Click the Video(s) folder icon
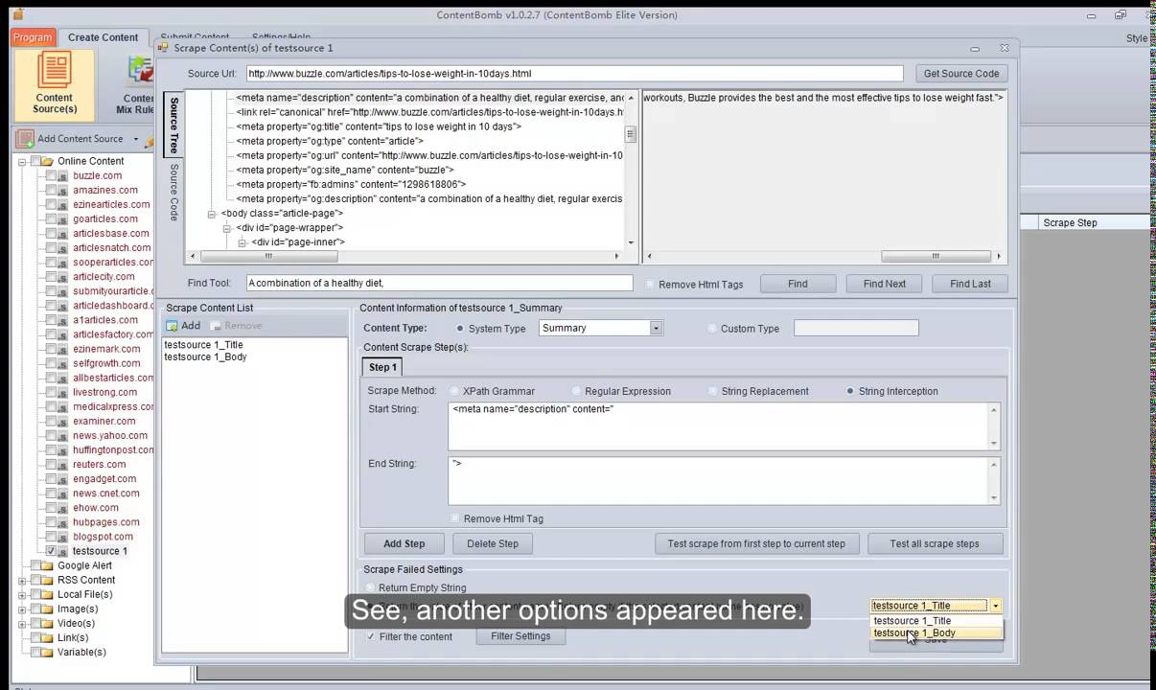 pos(47,623)
